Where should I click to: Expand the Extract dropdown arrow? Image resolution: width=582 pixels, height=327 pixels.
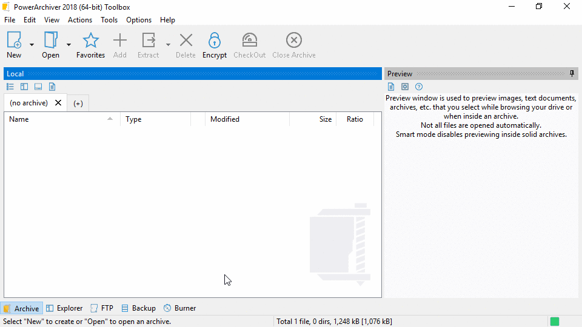[x=168, y=45]
